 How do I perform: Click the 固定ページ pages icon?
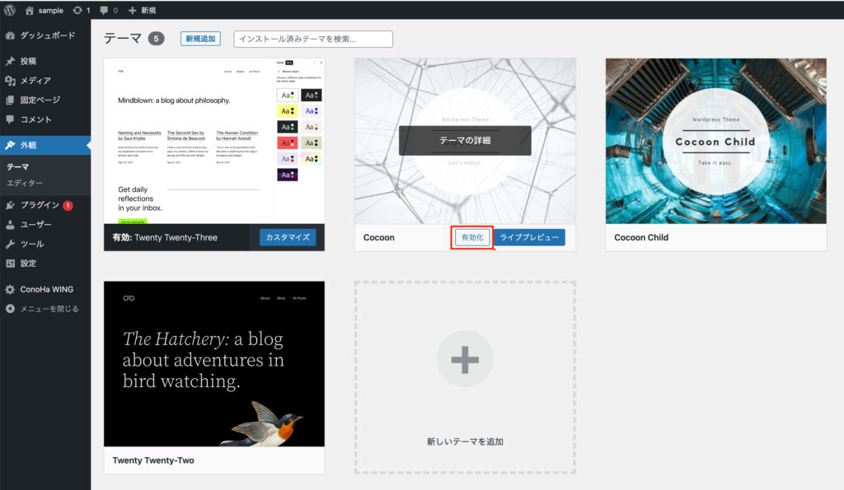[10, 100]
